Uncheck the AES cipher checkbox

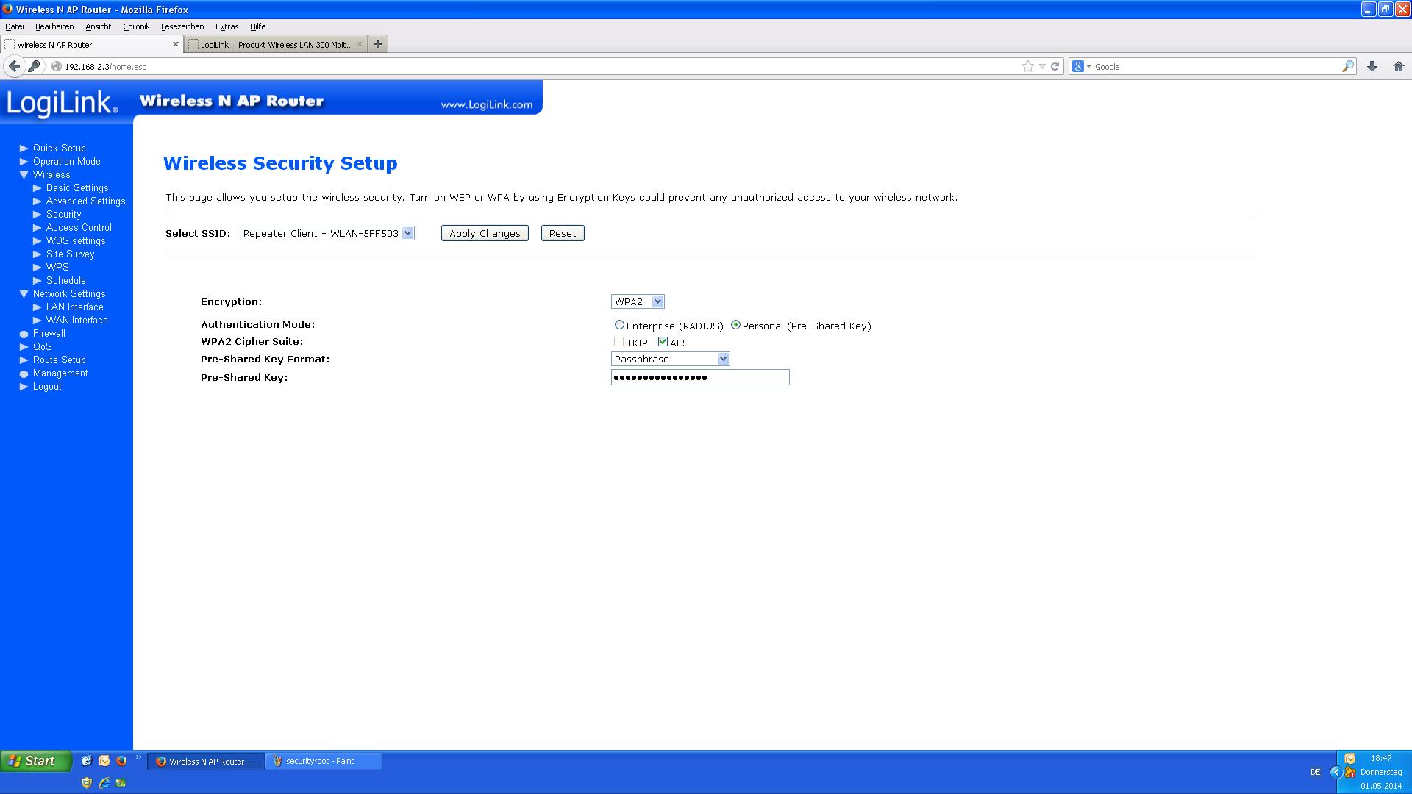tap(663, 342)
